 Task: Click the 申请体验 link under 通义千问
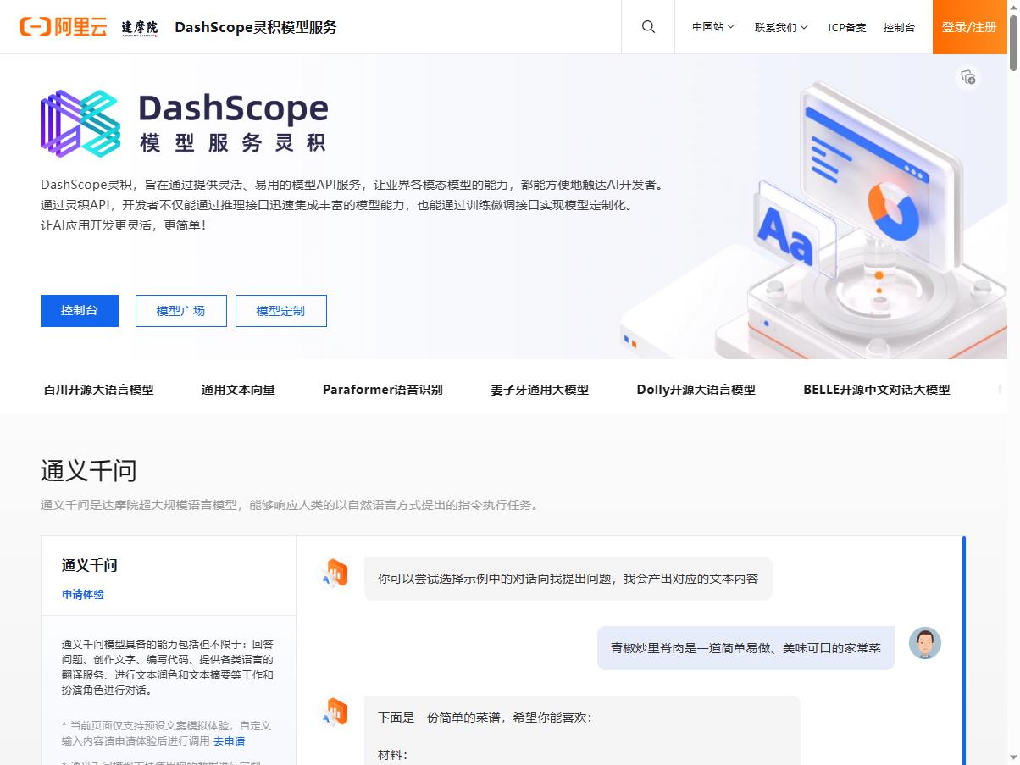click(x=82, y=594)
